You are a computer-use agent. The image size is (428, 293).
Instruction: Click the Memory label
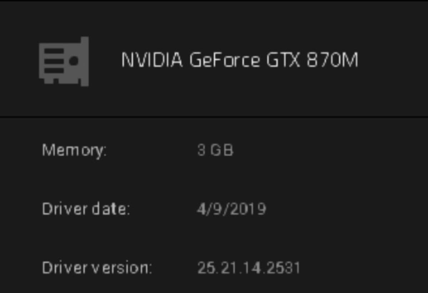(74, 150)
